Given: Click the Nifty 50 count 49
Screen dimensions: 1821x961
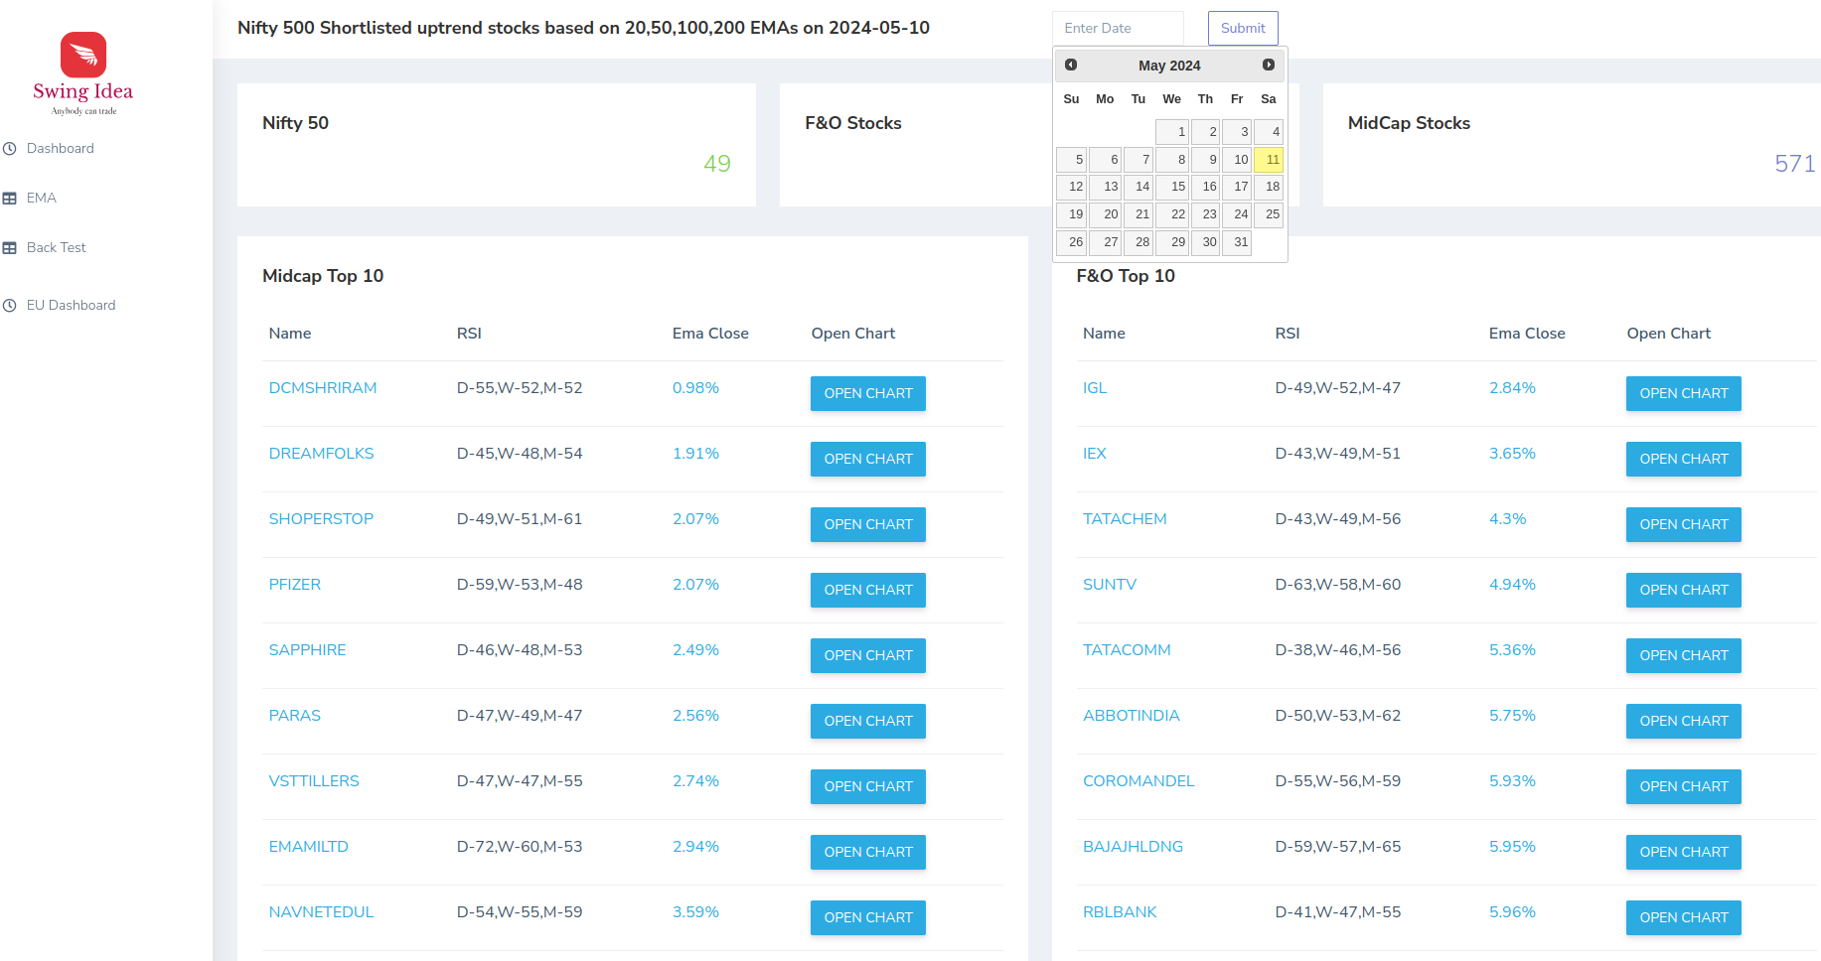Looking at the screenshot, I should pyautogui.click(x=717, y=164).
